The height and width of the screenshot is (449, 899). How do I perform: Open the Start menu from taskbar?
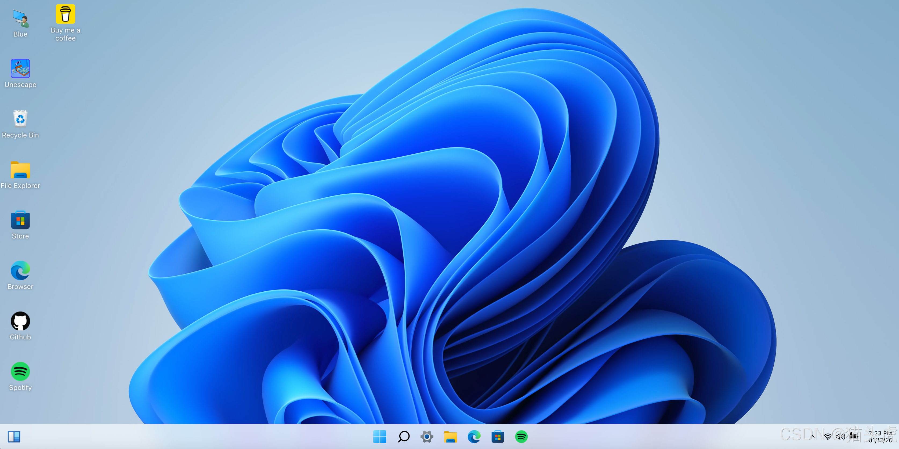(x=379, y=436)
